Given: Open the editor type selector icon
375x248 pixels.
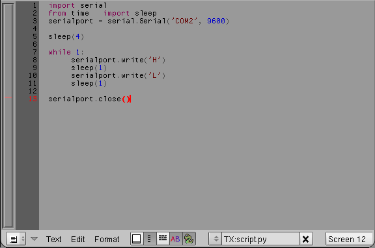Looking at the screenshot, I should click(14, 239).
